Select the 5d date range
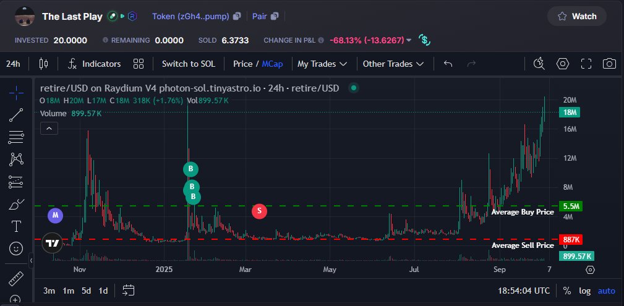Viewport: 624px width, 306px height. coord(87,291)
